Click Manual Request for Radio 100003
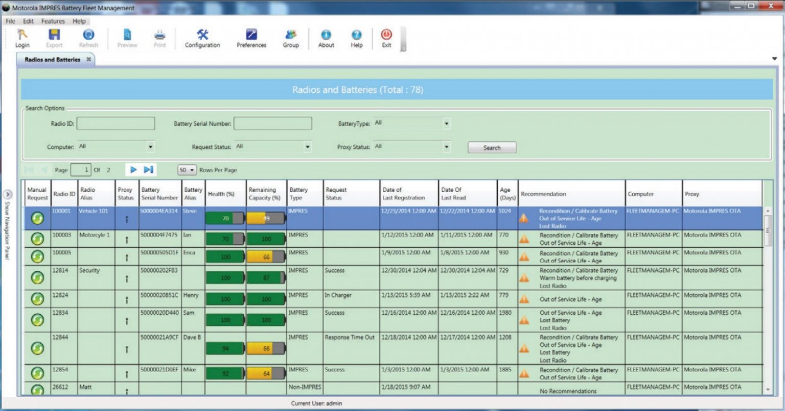 coord(36,239)
